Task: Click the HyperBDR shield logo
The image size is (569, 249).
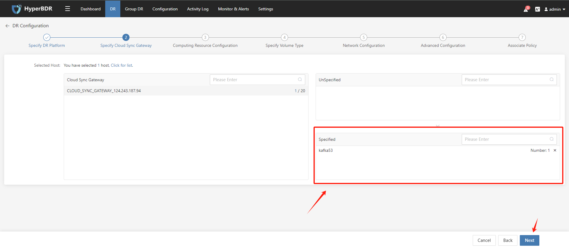Action: (17, 9)
